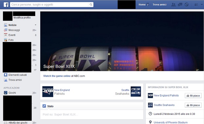Click Home notification count badge 2
This screenshot has width=204, height=124.
tap(148, 5)
